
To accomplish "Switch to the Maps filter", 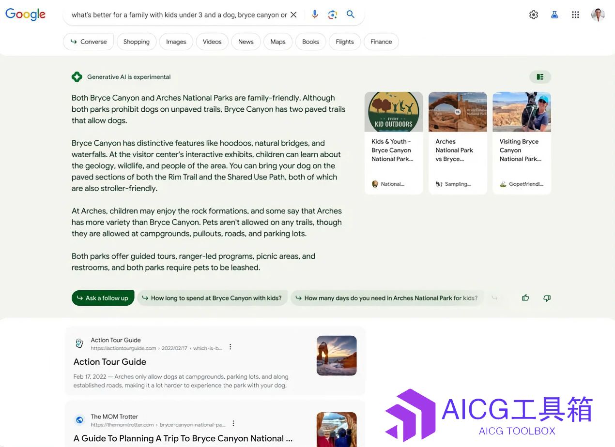I will tap(278, 42).
